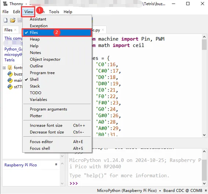Click shell scrollbar up arrow
Viewport: 208px width, 194px height.
point(204,151)
